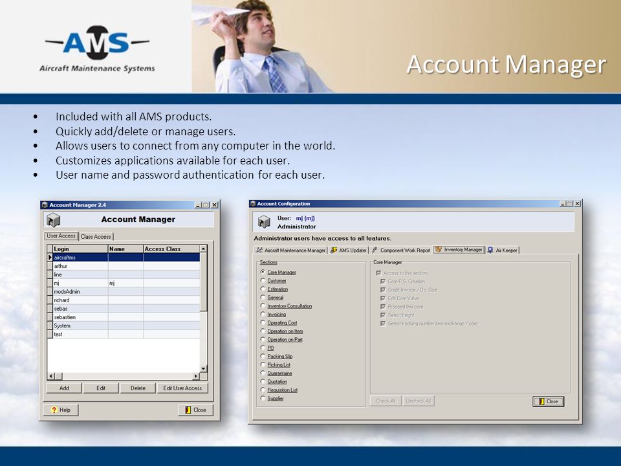Click the Aircraft Maintenance Manager tab icon
Image resolution: width=621 pixels, height=466 pixels.
259,250
